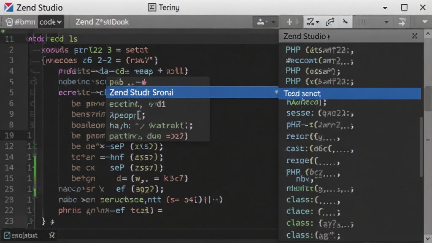This screenshot has height=243, width=432.
Task: Click the plus icon in the toolbar
Action: coord(289,22)
